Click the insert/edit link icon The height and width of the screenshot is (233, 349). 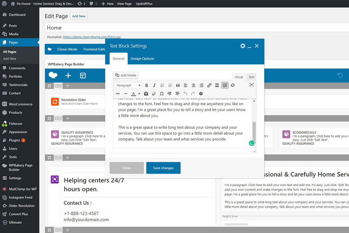pyautogui.click(x=209, y=85)
